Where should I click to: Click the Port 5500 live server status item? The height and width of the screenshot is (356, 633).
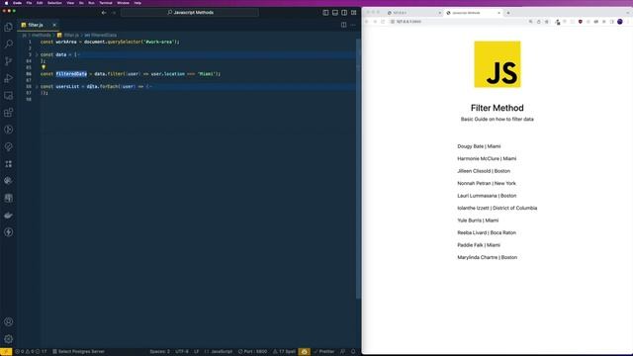click(x=253, y=352)
